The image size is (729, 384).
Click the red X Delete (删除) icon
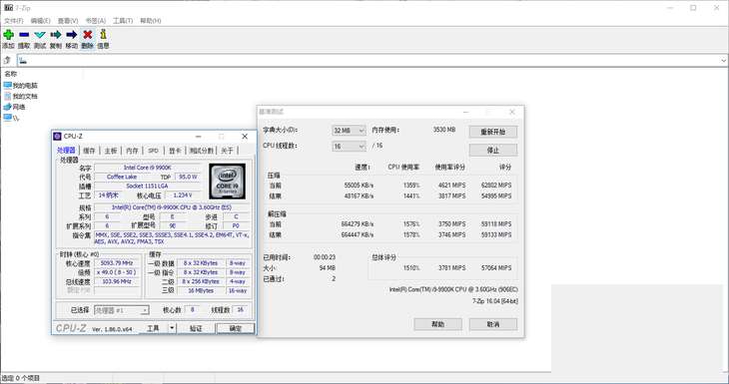click(x=88, y=35)
